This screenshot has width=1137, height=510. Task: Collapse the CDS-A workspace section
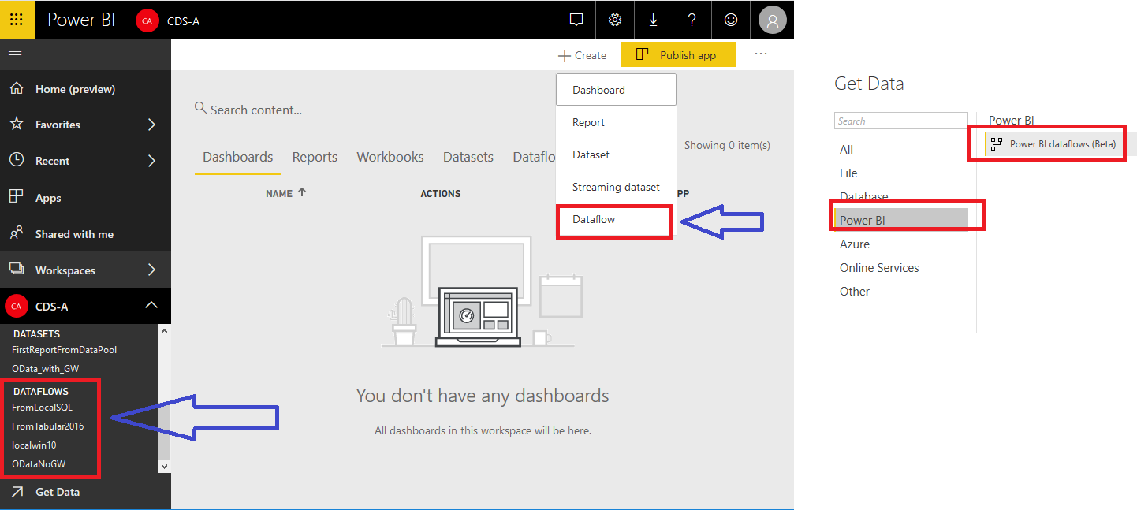151,306
